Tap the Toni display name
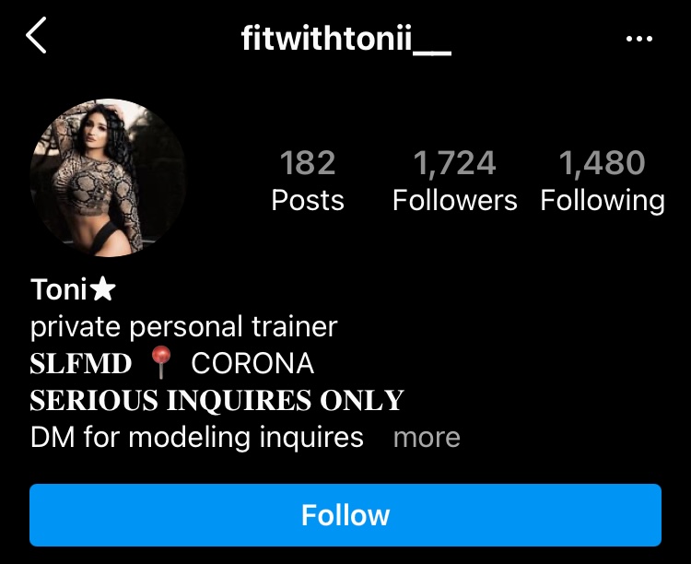 click(x=59, y=289)
